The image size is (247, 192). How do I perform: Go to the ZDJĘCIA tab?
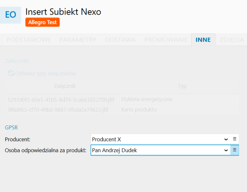click(x=232, y=40)
